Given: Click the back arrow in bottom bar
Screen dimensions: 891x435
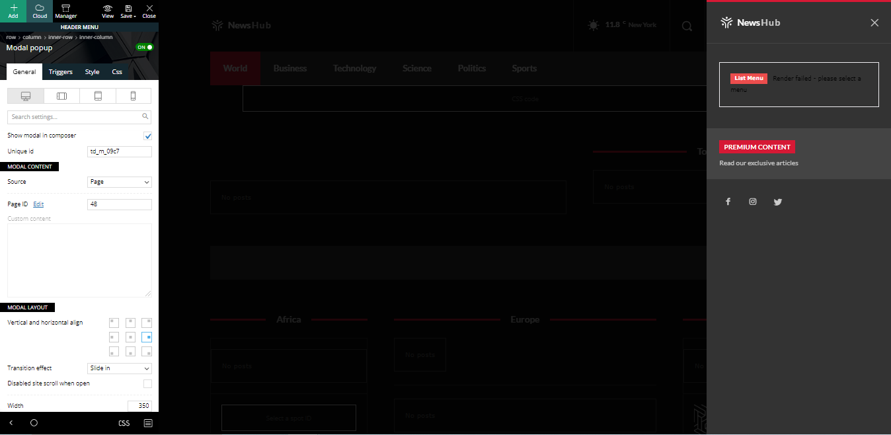Looking at the screenshot, I should pyautogui.click(x=11, y=422).
